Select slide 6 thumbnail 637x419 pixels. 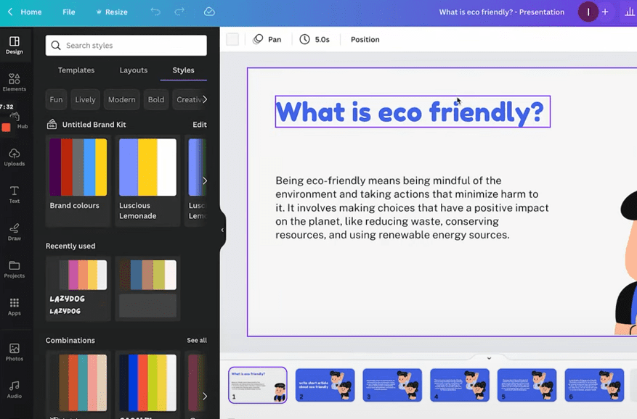coord(594,385)
